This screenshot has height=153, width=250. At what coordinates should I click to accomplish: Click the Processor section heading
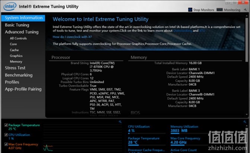[x=61, y=58]
